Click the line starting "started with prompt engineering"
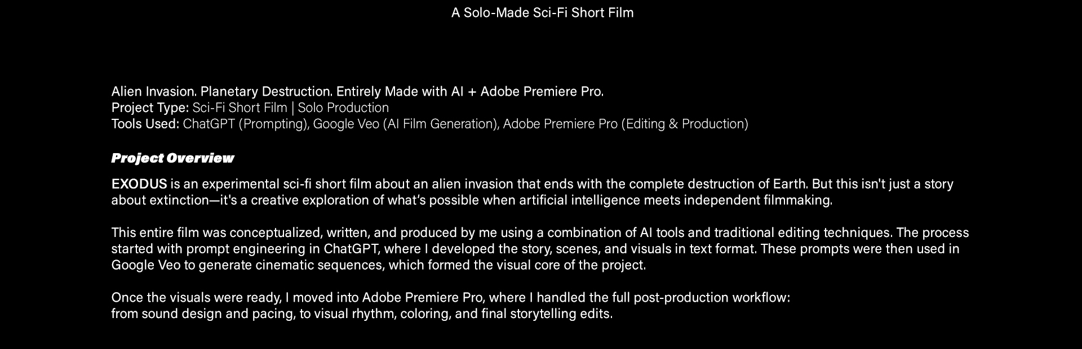Viewport: 1082px width, 349px height. (535, 249)
